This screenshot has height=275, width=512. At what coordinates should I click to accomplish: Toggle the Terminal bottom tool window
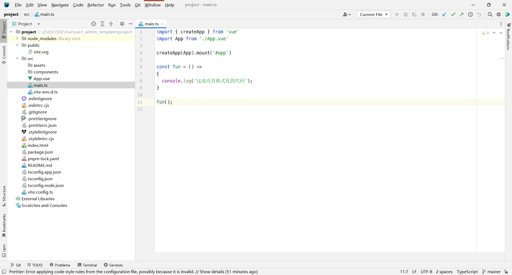pyautogui.click(x=87, y=265)
